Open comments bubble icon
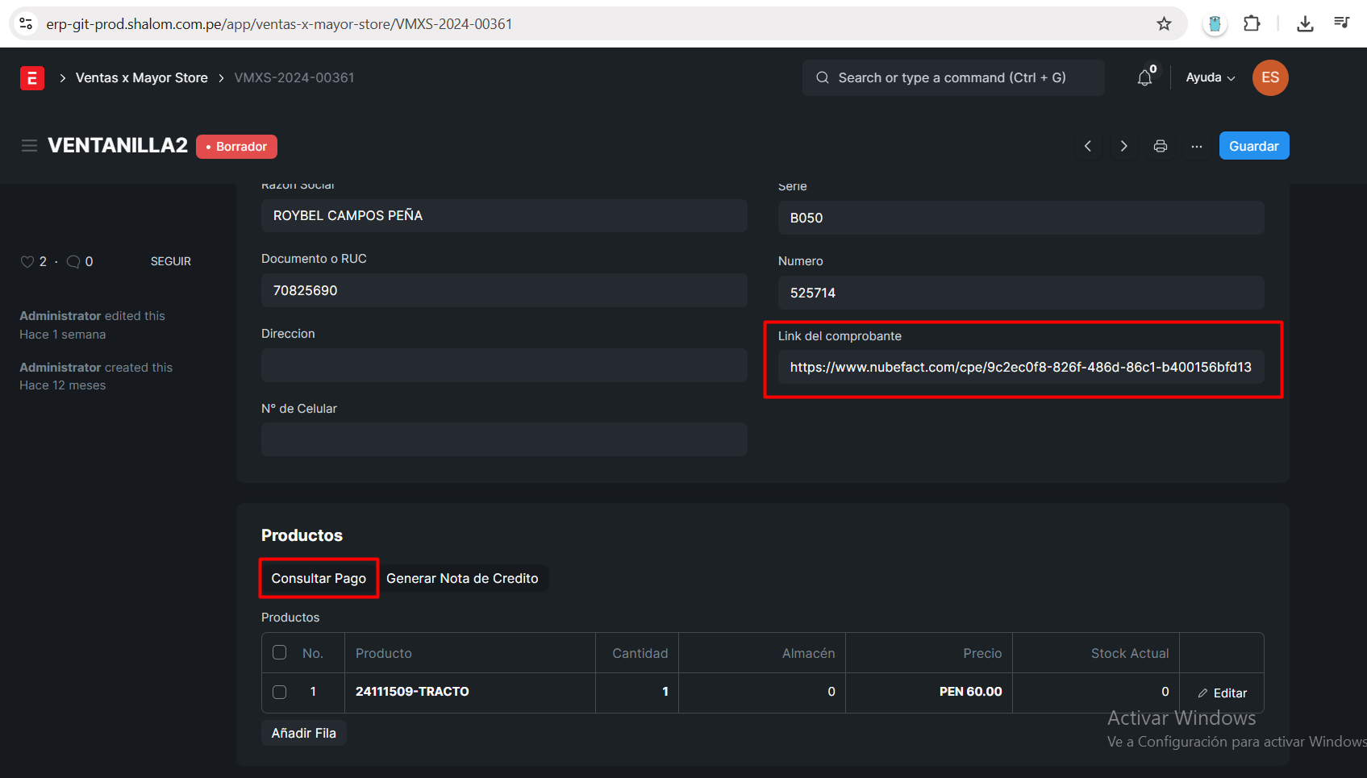Image resolution: width=1367 pixels, height=778 pixels. pos(73,262)
